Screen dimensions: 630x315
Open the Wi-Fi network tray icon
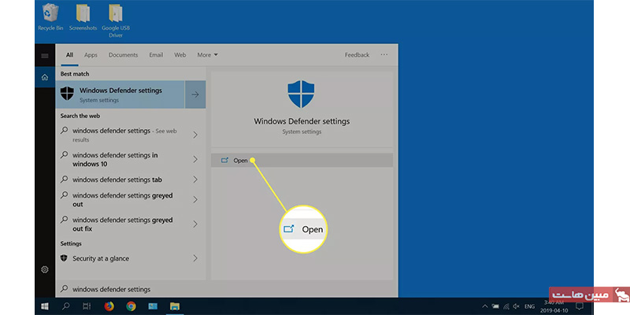(506, 306)
